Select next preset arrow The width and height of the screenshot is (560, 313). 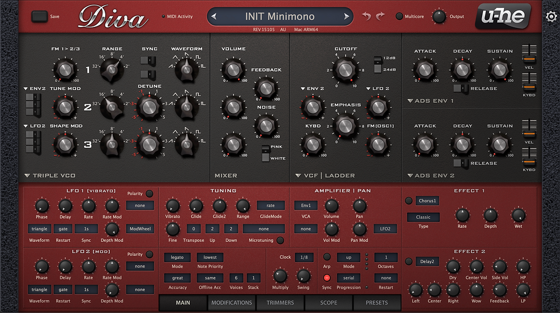(x=346, y=16)
